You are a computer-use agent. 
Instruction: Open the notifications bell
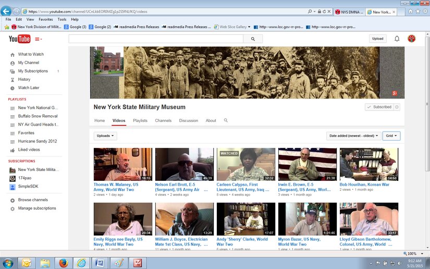click(x=397, y=39)
